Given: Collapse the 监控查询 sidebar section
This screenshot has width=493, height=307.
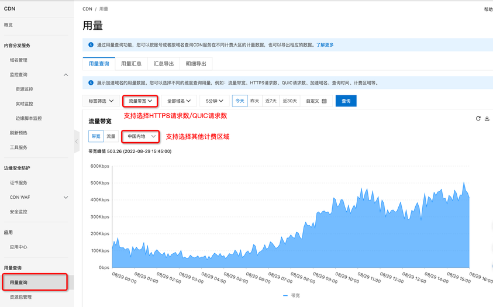Looking at the screenshot, I should tap(65, 75).
